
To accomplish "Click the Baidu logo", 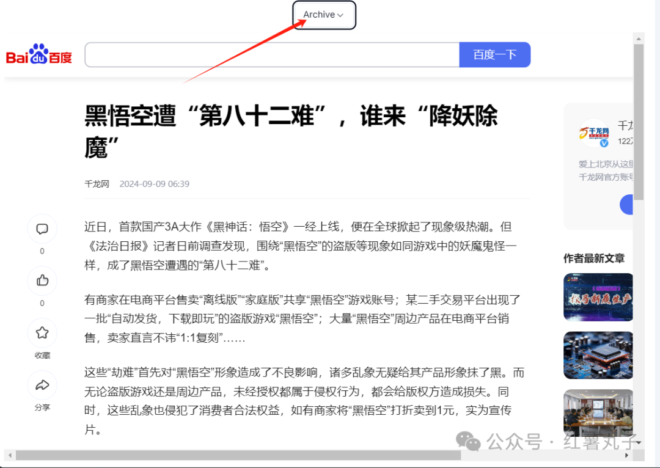I will coord(38,54).
